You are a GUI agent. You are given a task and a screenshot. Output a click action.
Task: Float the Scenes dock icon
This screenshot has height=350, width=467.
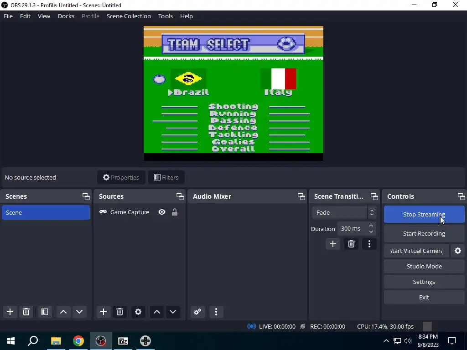point(86,196)
